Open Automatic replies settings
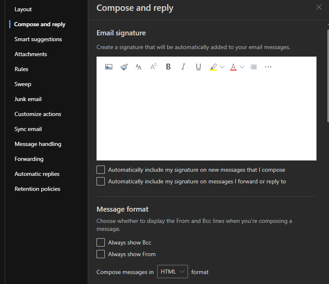 pyautogui.click(x=37, y=174)
